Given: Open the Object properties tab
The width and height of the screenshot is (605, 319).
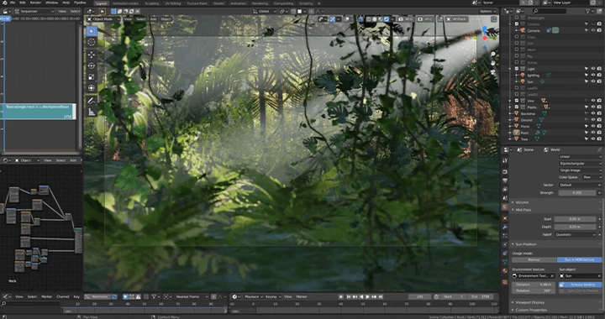Looking at the screenshot, I should [505, 218].
